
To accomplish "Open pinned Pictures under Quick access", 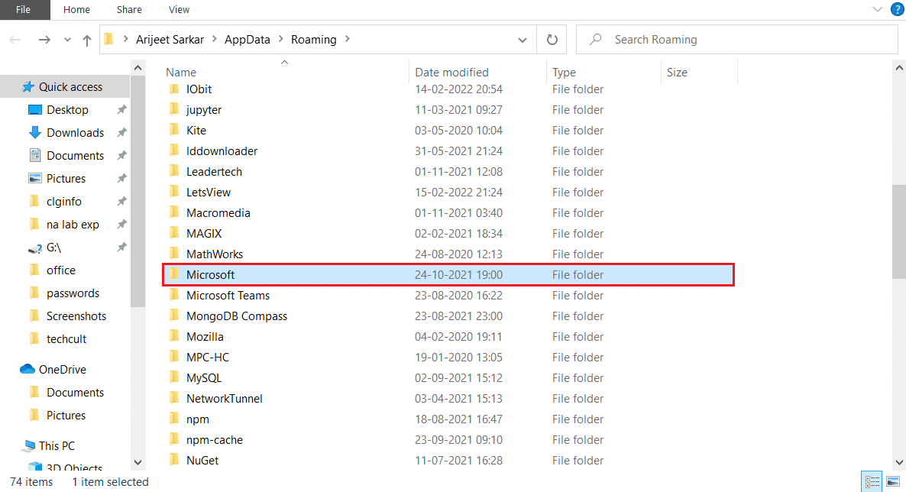I will [66, 179].
